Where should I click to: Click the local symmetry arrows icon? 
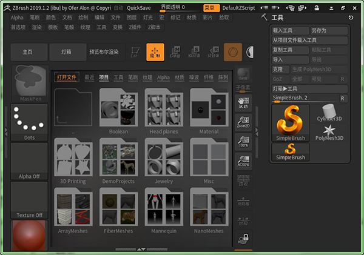click(x=243, y=220)
